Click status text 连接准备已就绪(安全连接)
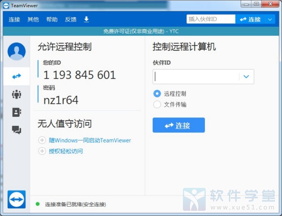This screenshot has height=216, width=282. [x=75, y=204]
